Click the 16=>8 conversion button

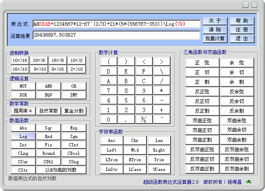click(x=58, y=60)
